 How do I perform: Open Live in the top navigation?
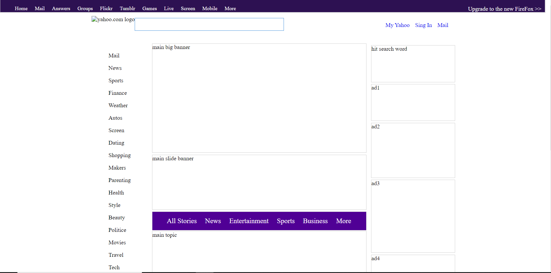point(169,8)
